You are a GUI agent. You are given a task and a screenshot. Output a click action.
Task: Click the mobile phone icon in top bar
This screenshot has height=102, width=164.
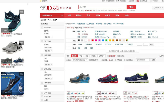pyautogui.click(x=151, y=1)
